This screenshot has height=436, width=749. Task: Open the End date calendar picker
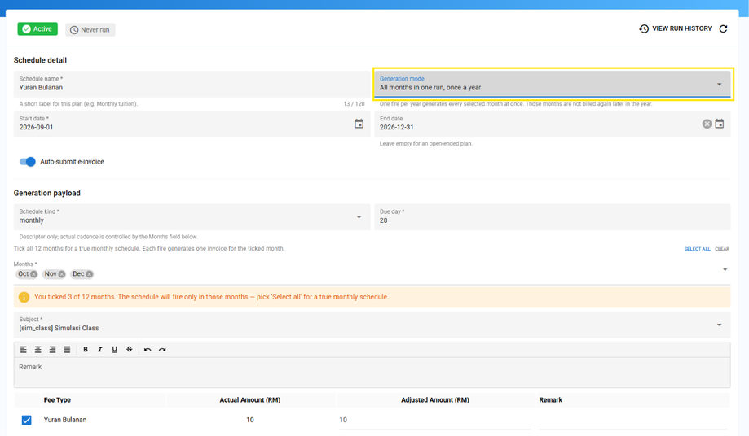tap(720, 124)
